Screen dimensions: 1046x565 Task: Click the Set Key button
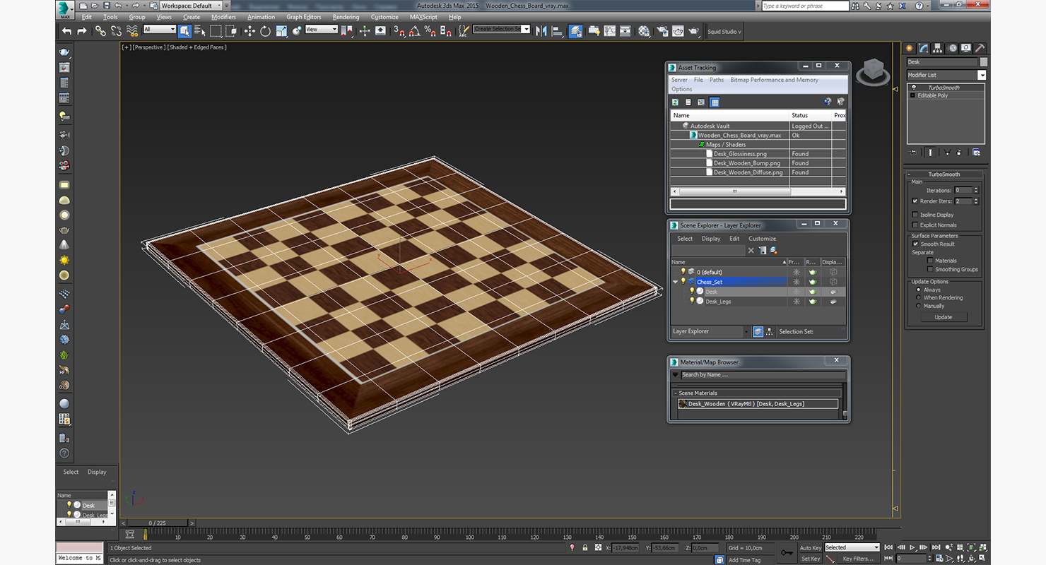[811, 559]
